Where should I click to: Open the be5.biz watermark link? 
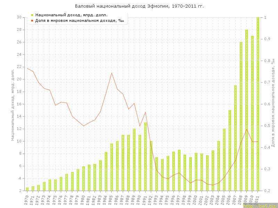click(x=260, y=206)
